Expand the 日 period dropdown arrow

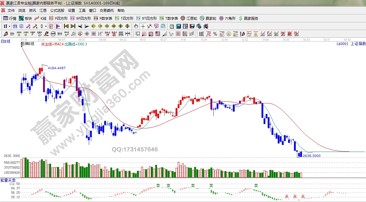click(x=9, y=26)
